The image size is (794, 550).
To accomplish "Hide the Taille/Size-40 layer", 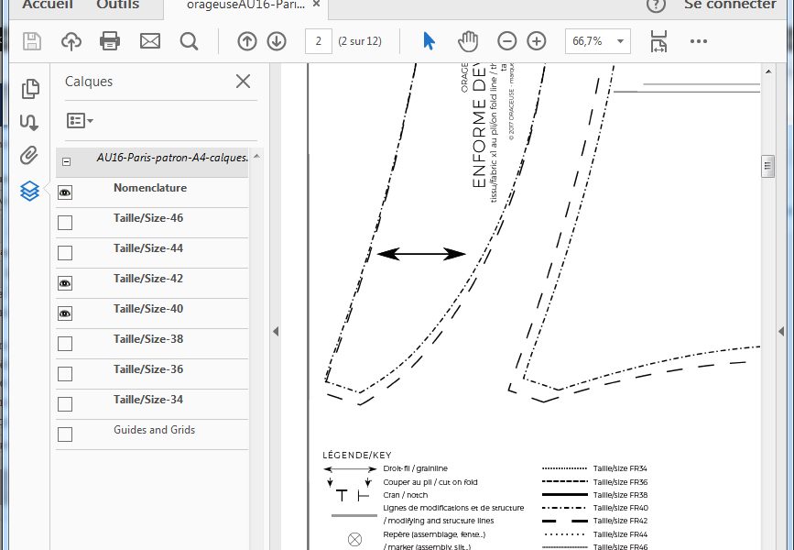I will [65, 313].
